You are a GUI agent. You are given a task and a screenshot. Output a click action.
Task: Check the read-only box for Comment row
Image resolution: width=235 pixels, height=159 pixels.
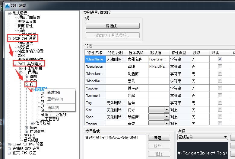pos(220,95)
